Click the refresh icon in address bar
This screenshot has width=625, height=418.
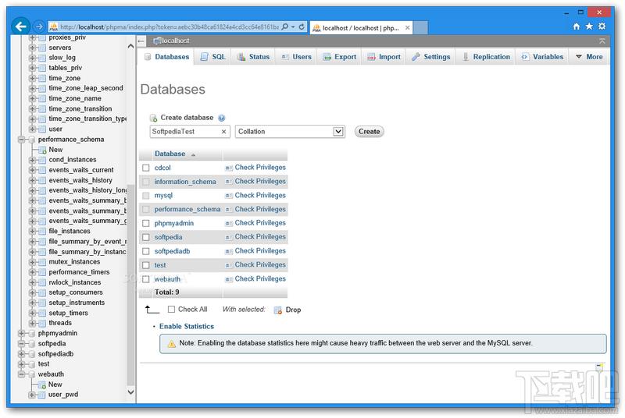pyautogui.click(x=302, y=27)
